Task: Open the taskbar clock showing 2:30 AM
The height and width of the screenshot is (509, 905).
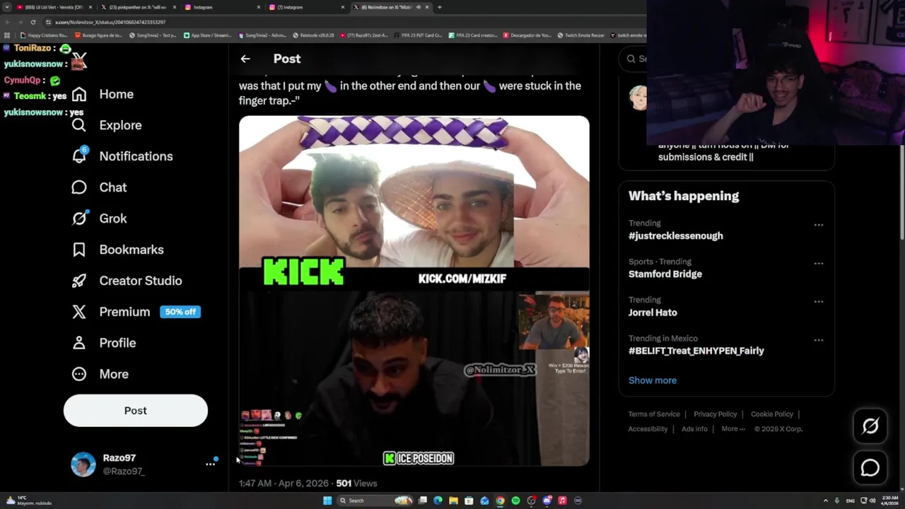Action: [889, 501]
